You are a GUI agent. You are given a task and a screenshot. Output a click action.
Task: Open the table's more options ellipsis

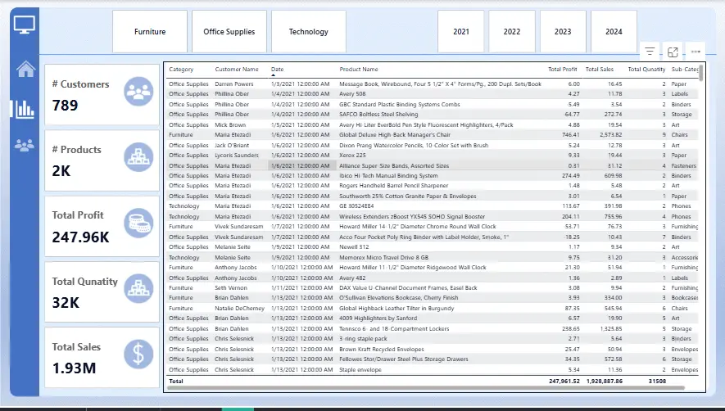tap(696, 52)
